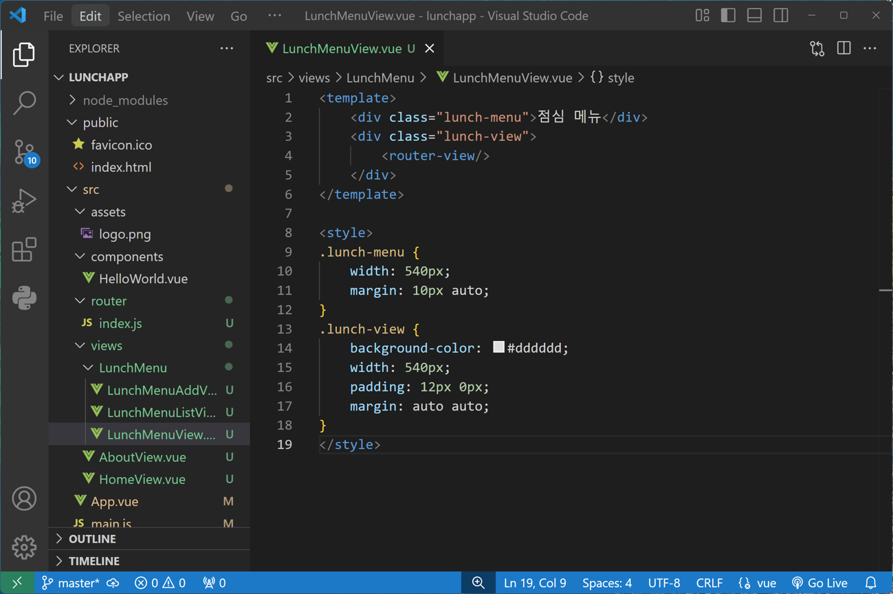This screenshot has width=893, height=594.
Task: Open errors and warnings status item
Action: 160,583
